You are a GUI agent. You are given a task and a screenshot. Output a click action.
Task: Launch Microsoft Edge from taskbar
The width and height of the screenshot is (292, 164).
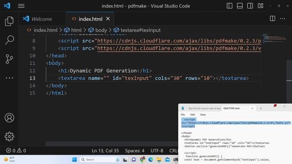tap(151, 159)
